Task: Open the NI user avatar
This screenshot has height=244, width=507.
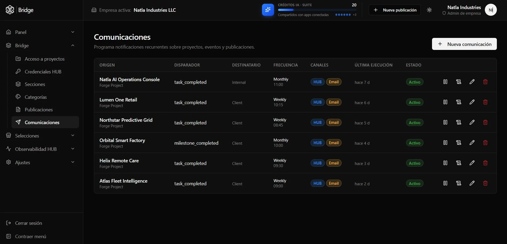Action: point(491,10)
